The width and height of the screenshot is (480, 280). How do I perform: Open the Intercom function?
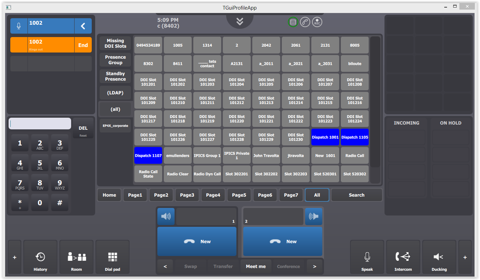click(403, 257)
